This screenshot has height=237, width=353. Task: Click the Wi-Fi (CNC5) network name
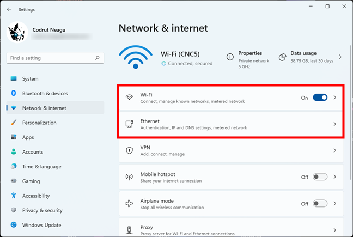point(180,54)
